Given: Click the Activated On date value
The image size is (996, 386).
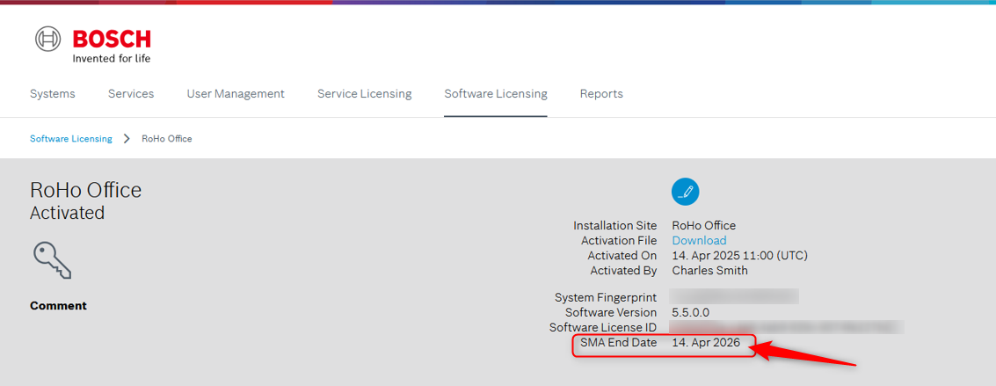Looking at the screenshot, I should [739, 256].
